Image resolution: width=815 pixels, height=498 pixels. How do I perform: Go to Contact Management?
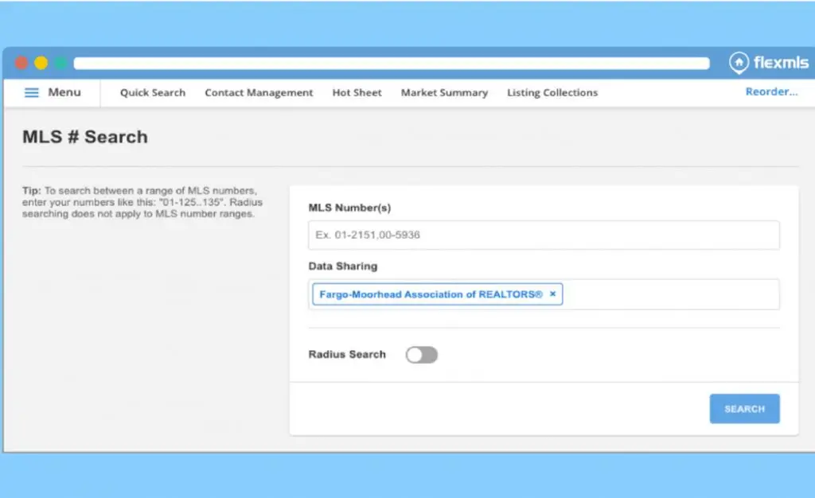pyautogui.click(x=259, y=93)
